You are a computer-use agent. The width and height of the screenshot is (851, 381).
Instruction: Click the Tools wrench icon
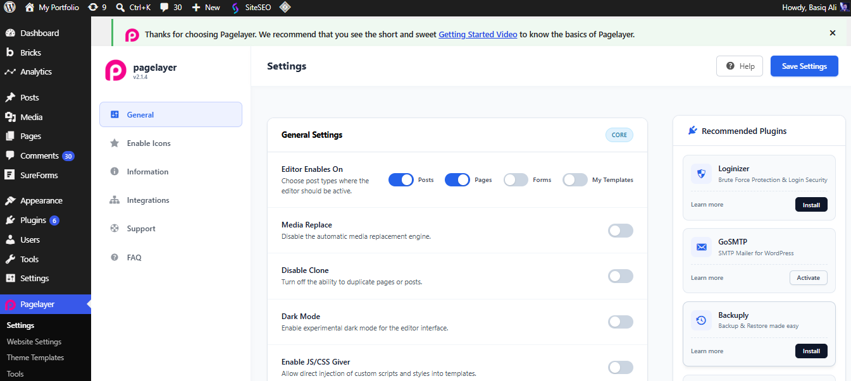tap(9, 259)
